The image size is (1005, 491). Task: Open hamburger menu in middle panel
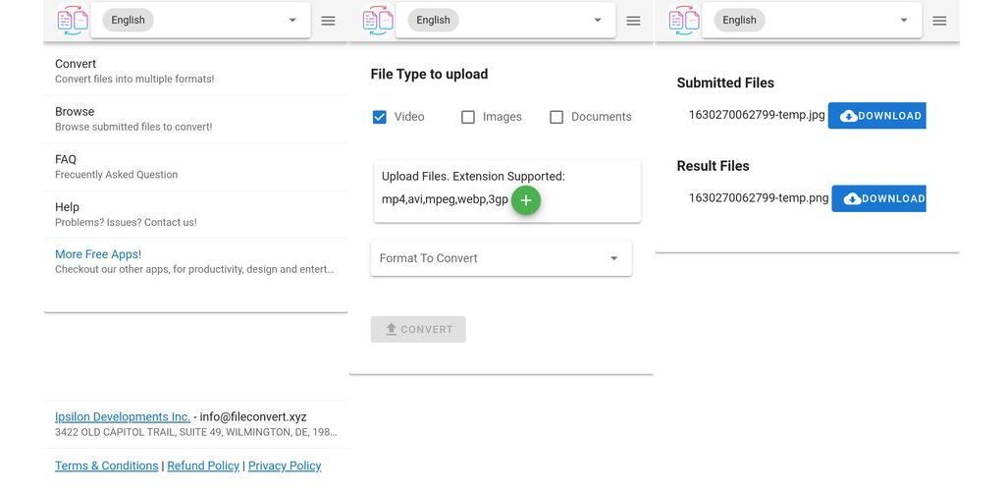coord(633,21)
